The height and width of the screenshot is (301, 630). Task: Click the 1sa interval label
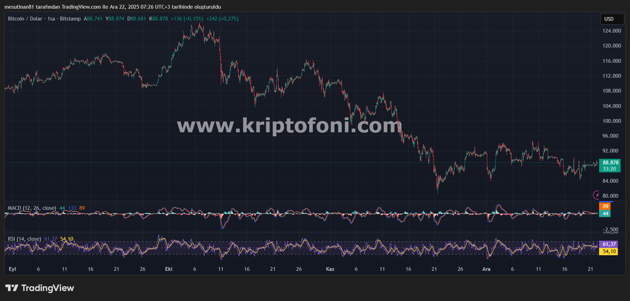(51, 19)
